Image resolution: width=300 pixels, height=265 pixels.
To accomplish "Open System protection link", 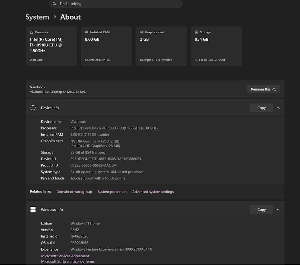I will click(112, 192).
